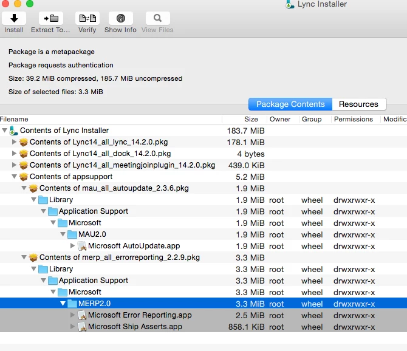The image size is (407, 351).
Task: Click package icon of merp_all_errorreporting_2.2.9.pkg
Action: pyautogui.click(x=33, y=257)
